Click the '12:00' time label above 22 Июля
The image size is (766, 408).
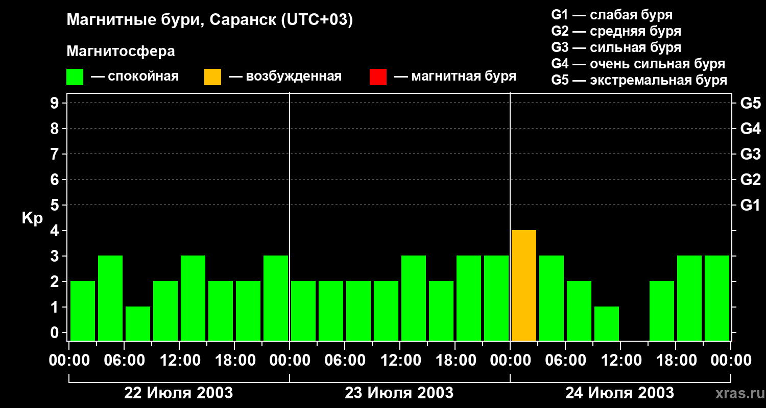[179, 361]
